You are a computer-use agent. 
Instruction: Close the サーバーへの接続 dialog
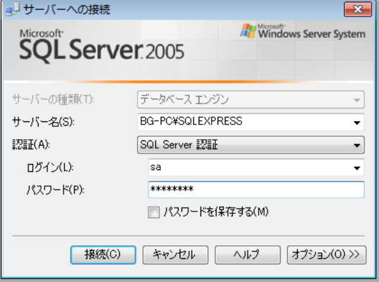pos(358,9)
